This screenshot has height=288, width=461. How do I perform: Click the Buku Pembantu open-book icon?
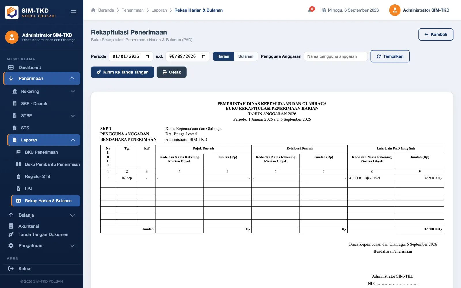(x=18, y=164)
